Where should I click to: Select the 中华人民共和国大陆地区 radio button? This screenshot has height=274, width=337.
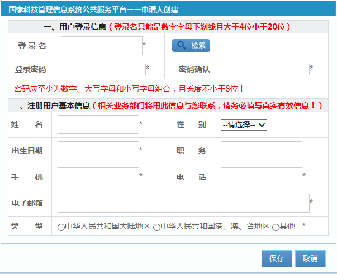(61, 227)
